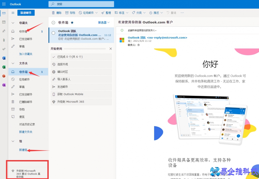Select the message checkbox on the Outlook 团队 email

pos(53,32)
